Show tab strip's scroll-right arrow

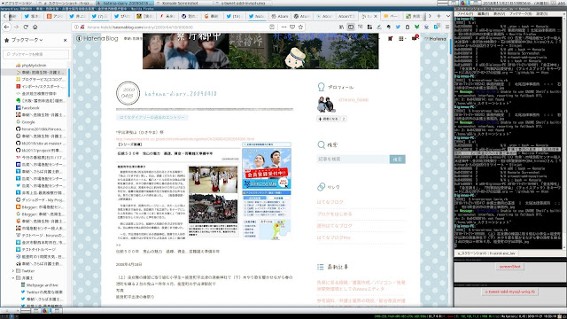(x=430, y=16)
